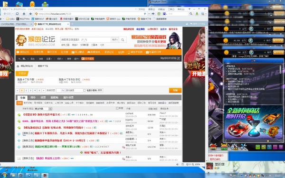Click the browser home icon
Image resolution: width=285 pixels, height=178 pixels.
point(24,14)
